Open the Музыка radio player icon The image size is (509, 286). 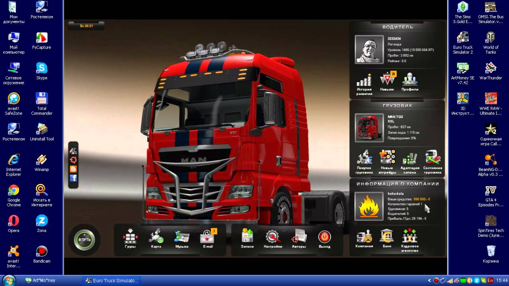(x=182, y=237)
